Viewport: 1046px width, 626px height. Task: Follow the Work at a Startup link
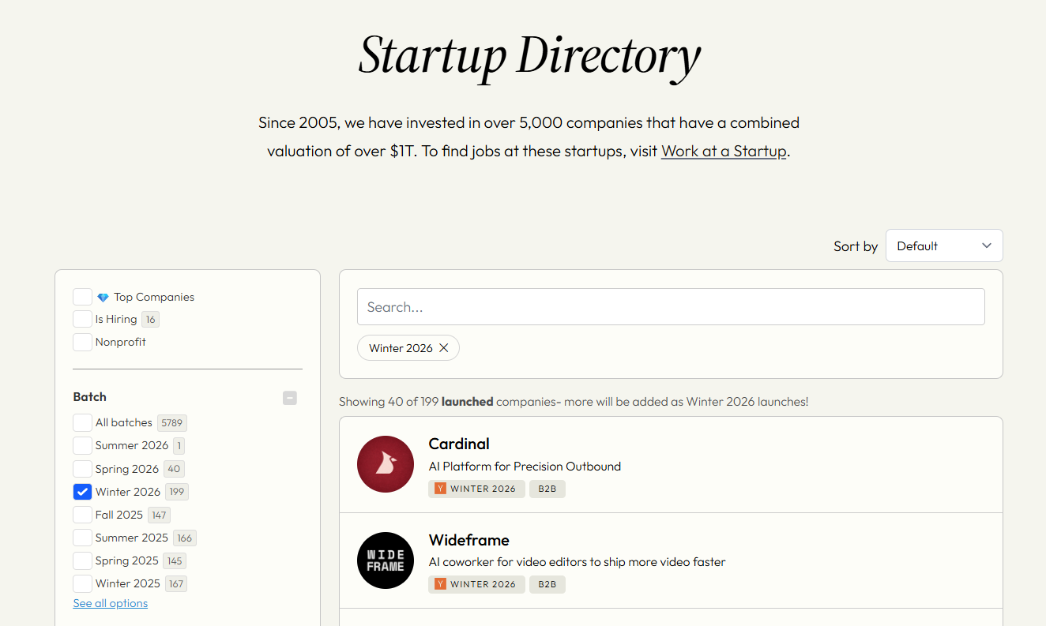tap(724, 151)
